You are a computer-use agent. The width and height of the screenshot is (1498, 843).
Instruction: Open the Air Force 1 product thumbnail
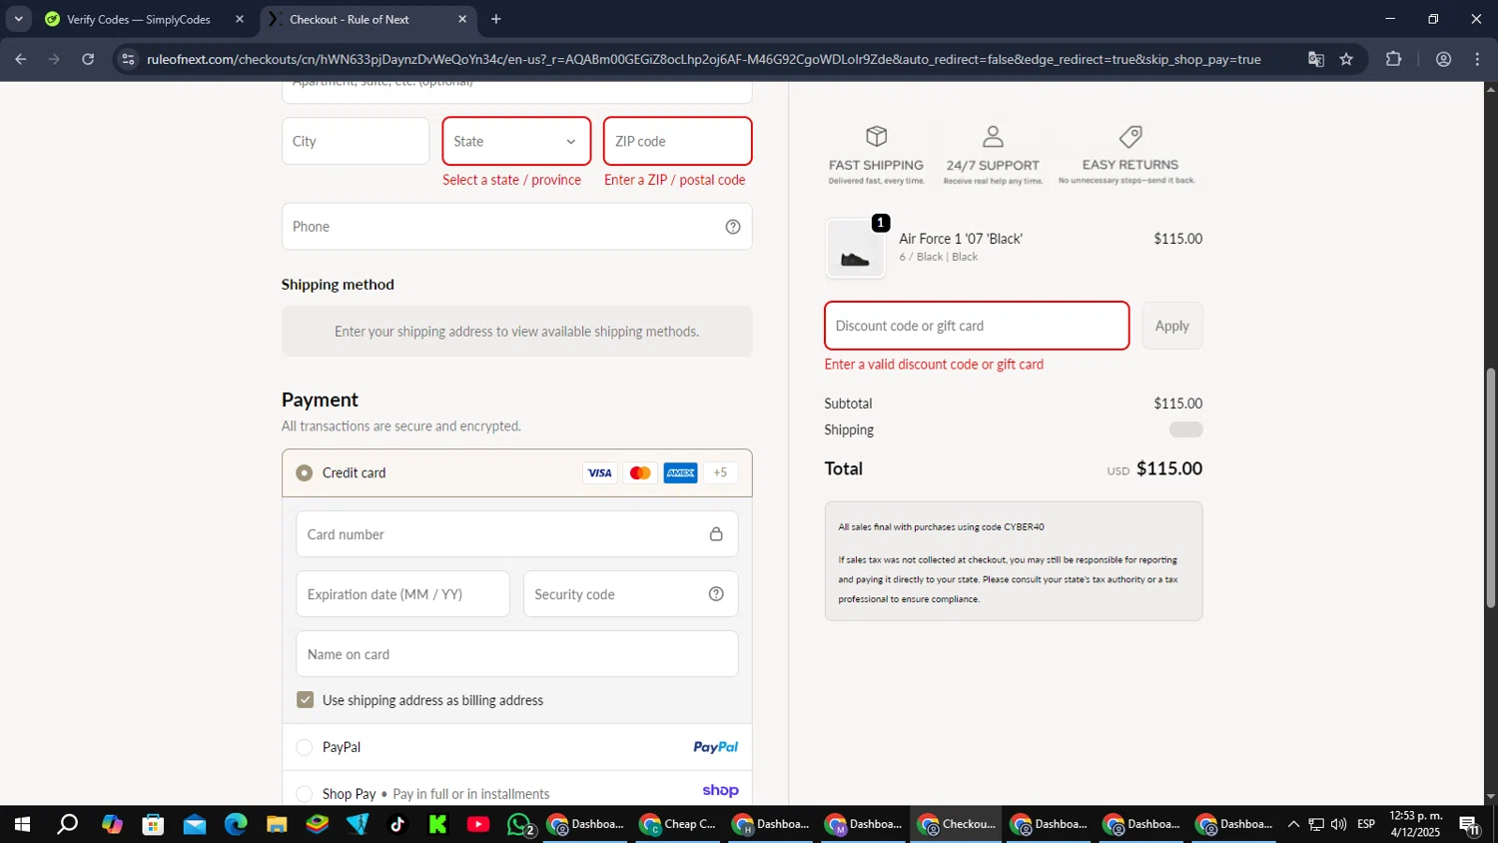click(855, 249)
